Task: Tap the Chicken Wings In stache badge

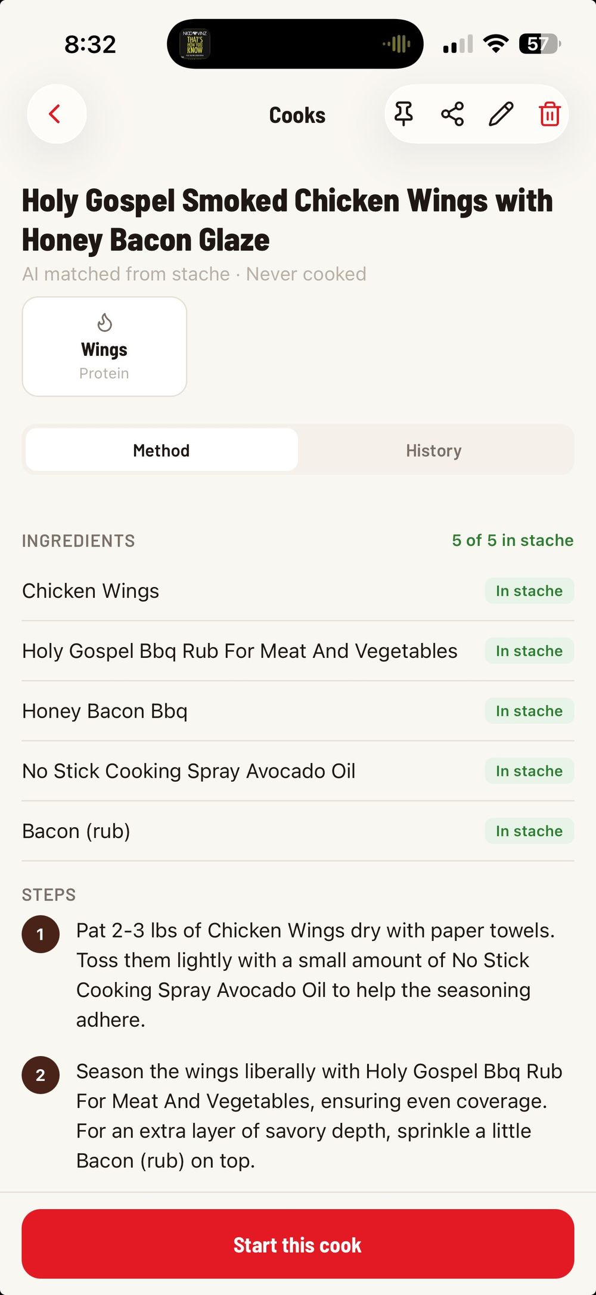Action: click(529, 591)
